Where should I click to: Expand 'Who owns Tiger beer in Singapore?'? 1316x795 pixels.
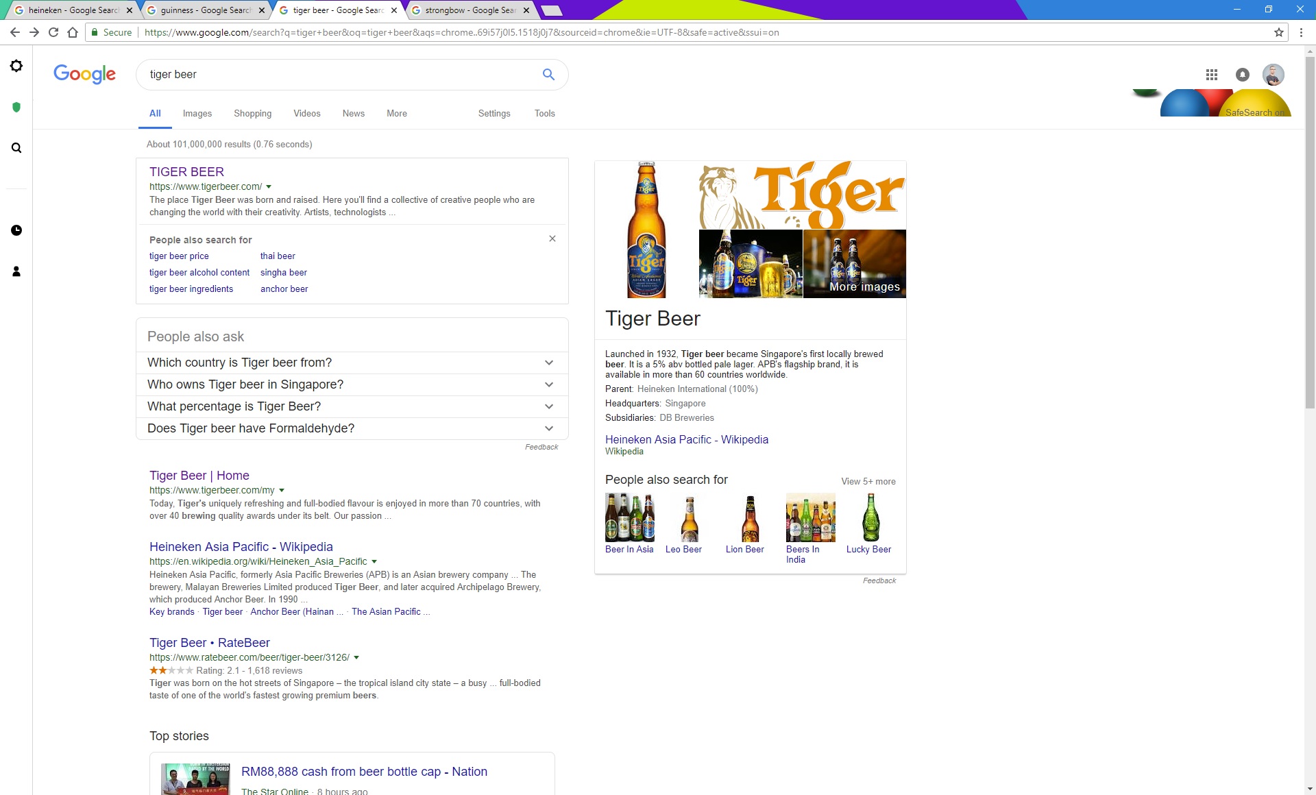tap(352, 384)
